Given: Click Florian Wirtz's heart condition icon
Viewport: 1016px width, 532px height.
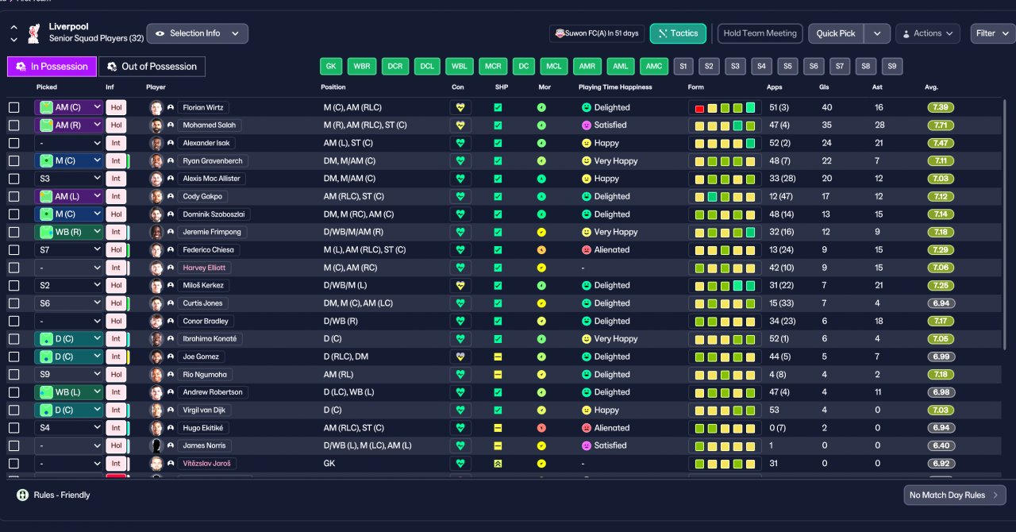Looking at the screenshot, I should (460, 107).
